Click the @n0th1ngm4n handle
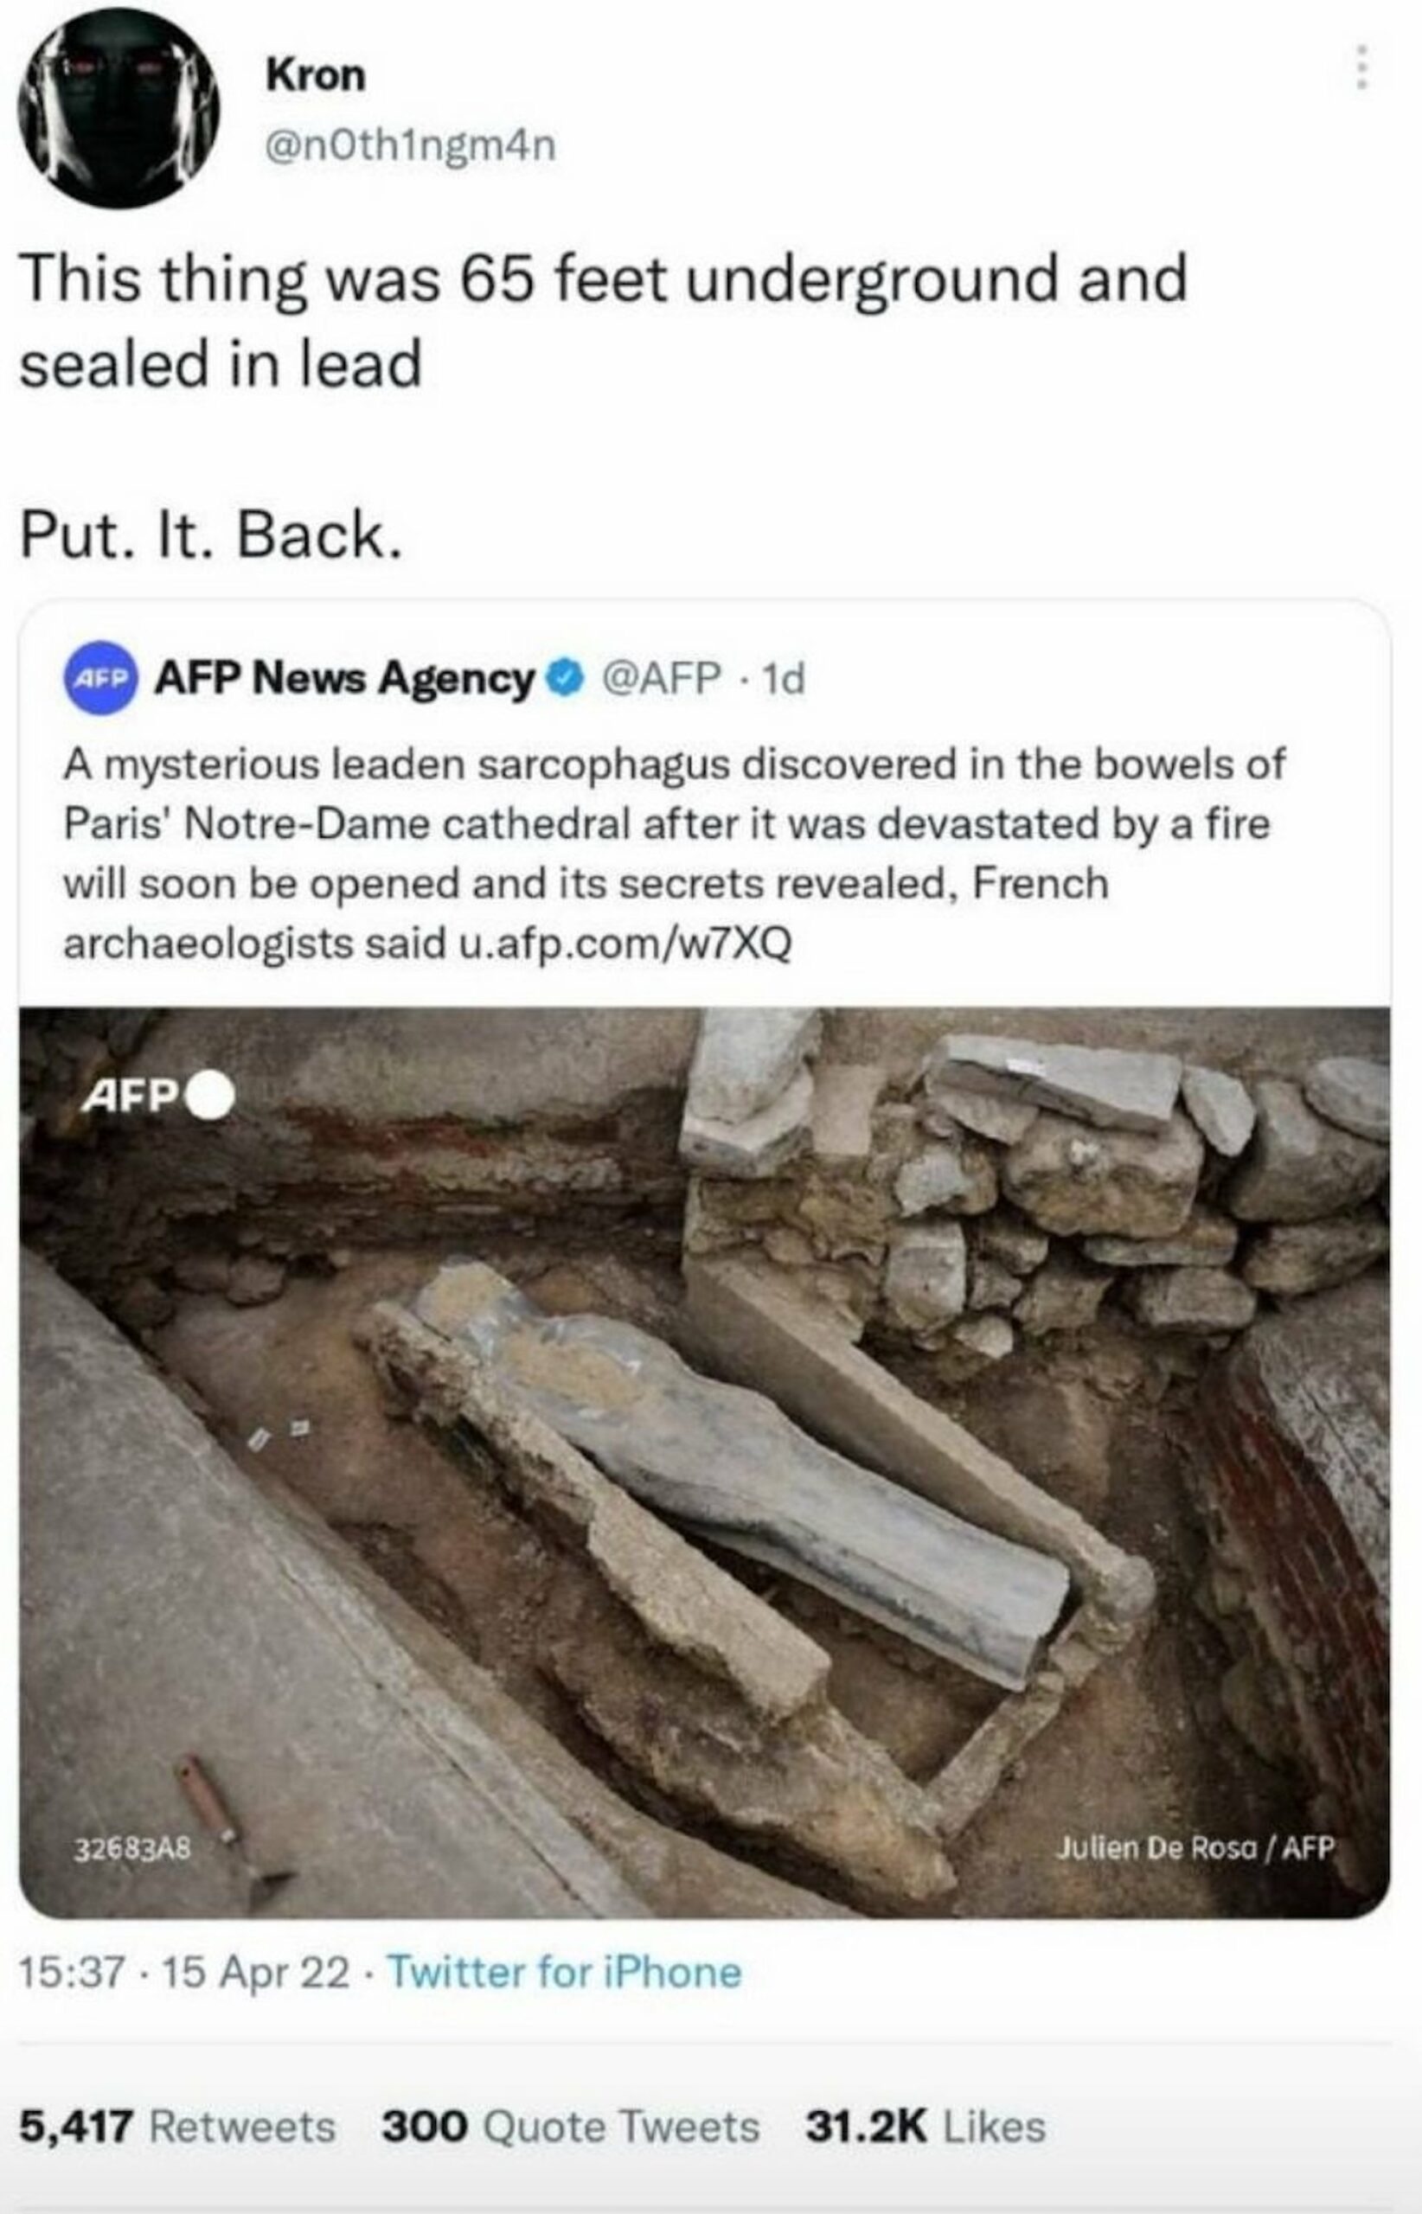This screenshot has width=1422, height=2214. coord(411,145)
